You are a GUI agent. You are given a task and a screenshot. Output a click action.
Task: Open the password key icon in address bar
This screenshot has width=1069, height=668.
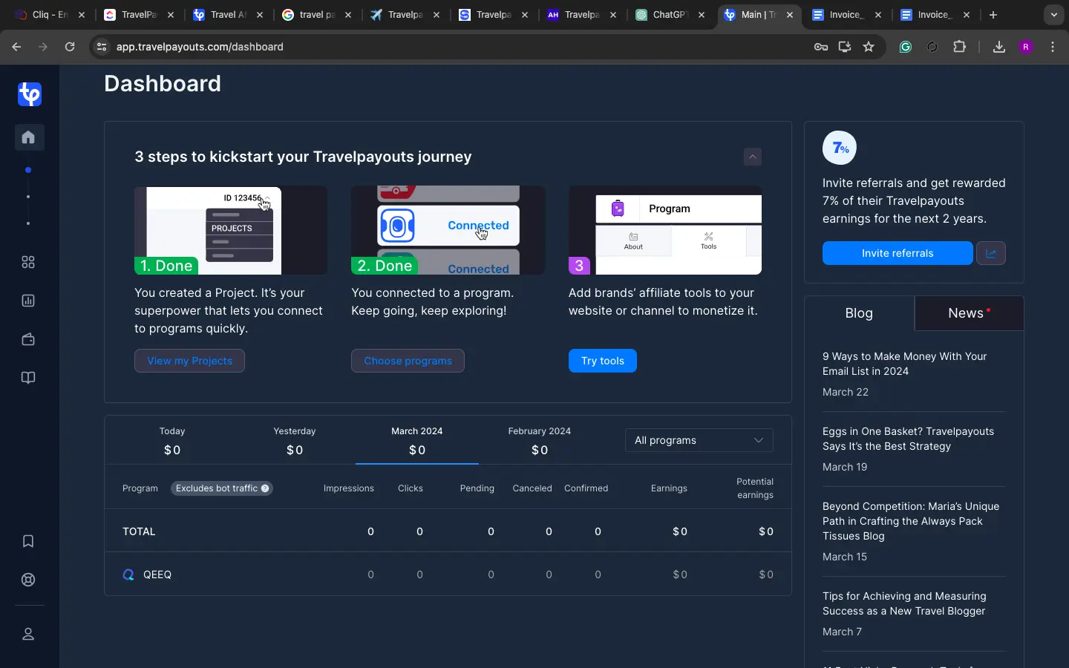click(821, 47)
